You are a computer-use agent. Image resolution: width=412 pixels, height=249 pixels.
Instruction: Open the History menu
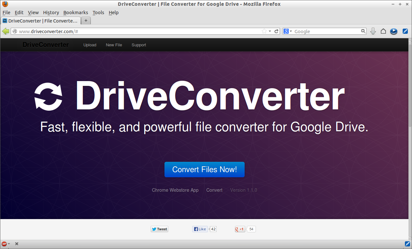[51, 13]
